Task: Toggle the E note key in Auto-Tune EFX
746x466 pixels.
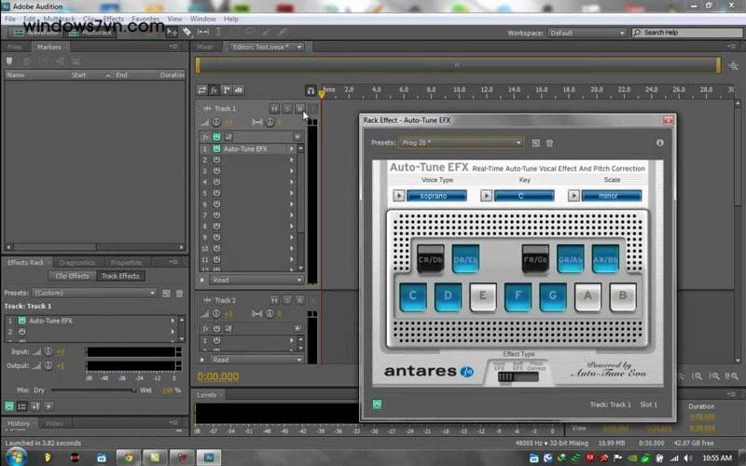Action: [x=483, y=296]
